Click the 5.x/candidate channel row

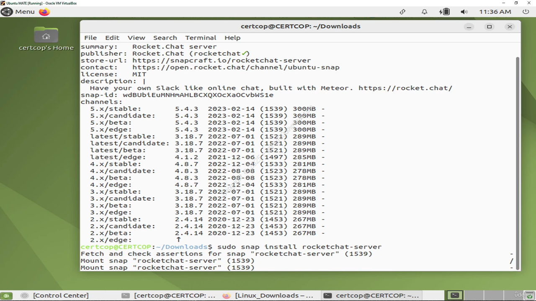pos(207,116)
